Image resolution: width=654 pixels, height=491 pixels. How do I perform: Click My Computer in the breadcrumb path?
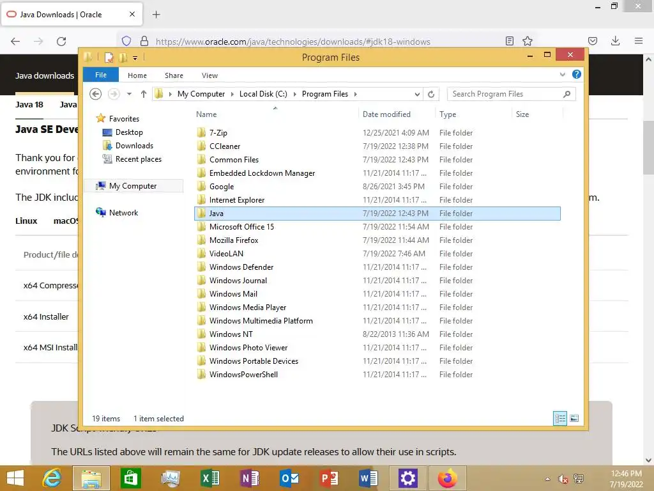tap(201, 94)
